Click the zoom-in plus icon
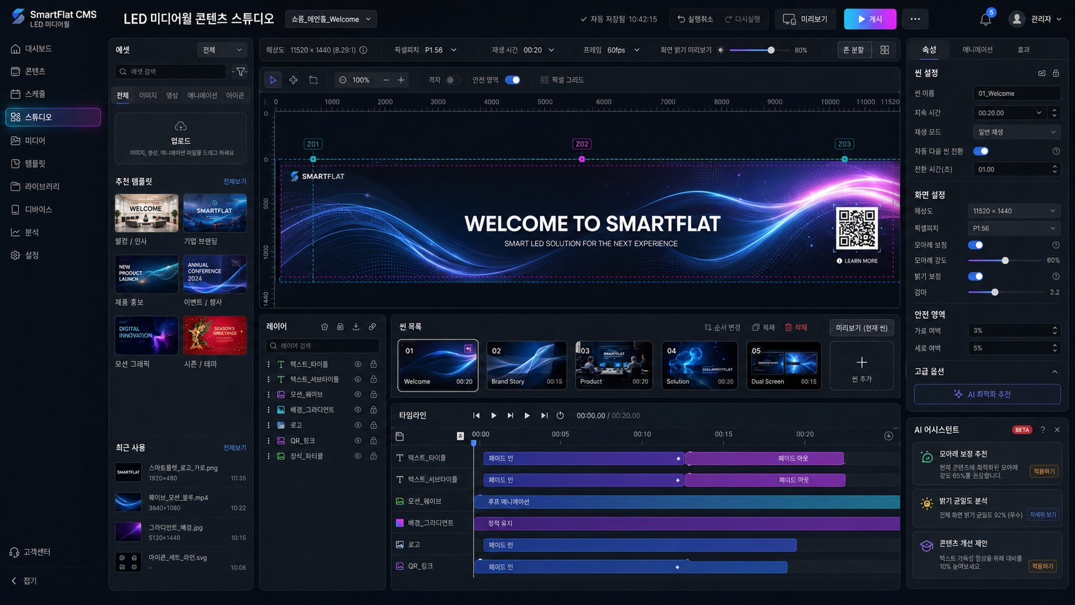The height and width of the screenshot is (605, 1075). (x=401, y=80)
